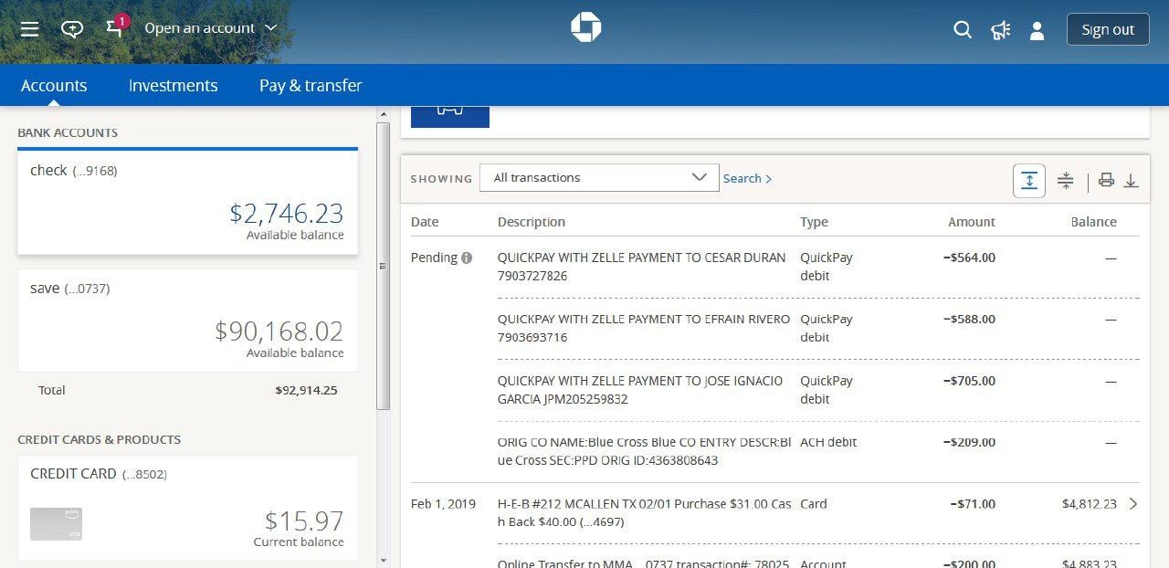Image resolution: width=1169 pixels, height=568 pixels.
Task: Click the panel divider grip handle
Action: (x=384, y=266)
